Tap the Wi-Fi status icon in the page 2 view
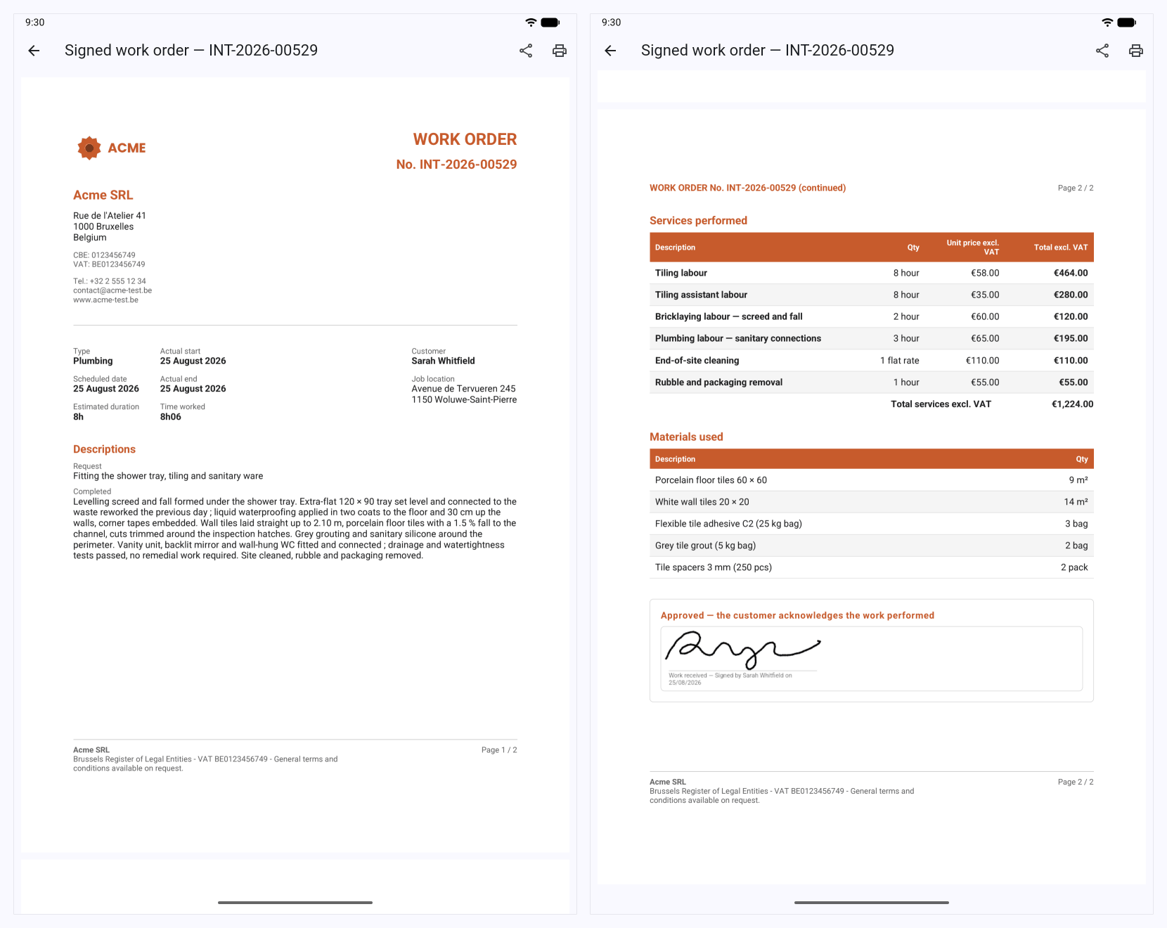Screen dimensions: 1167x928 (1107, 22)
